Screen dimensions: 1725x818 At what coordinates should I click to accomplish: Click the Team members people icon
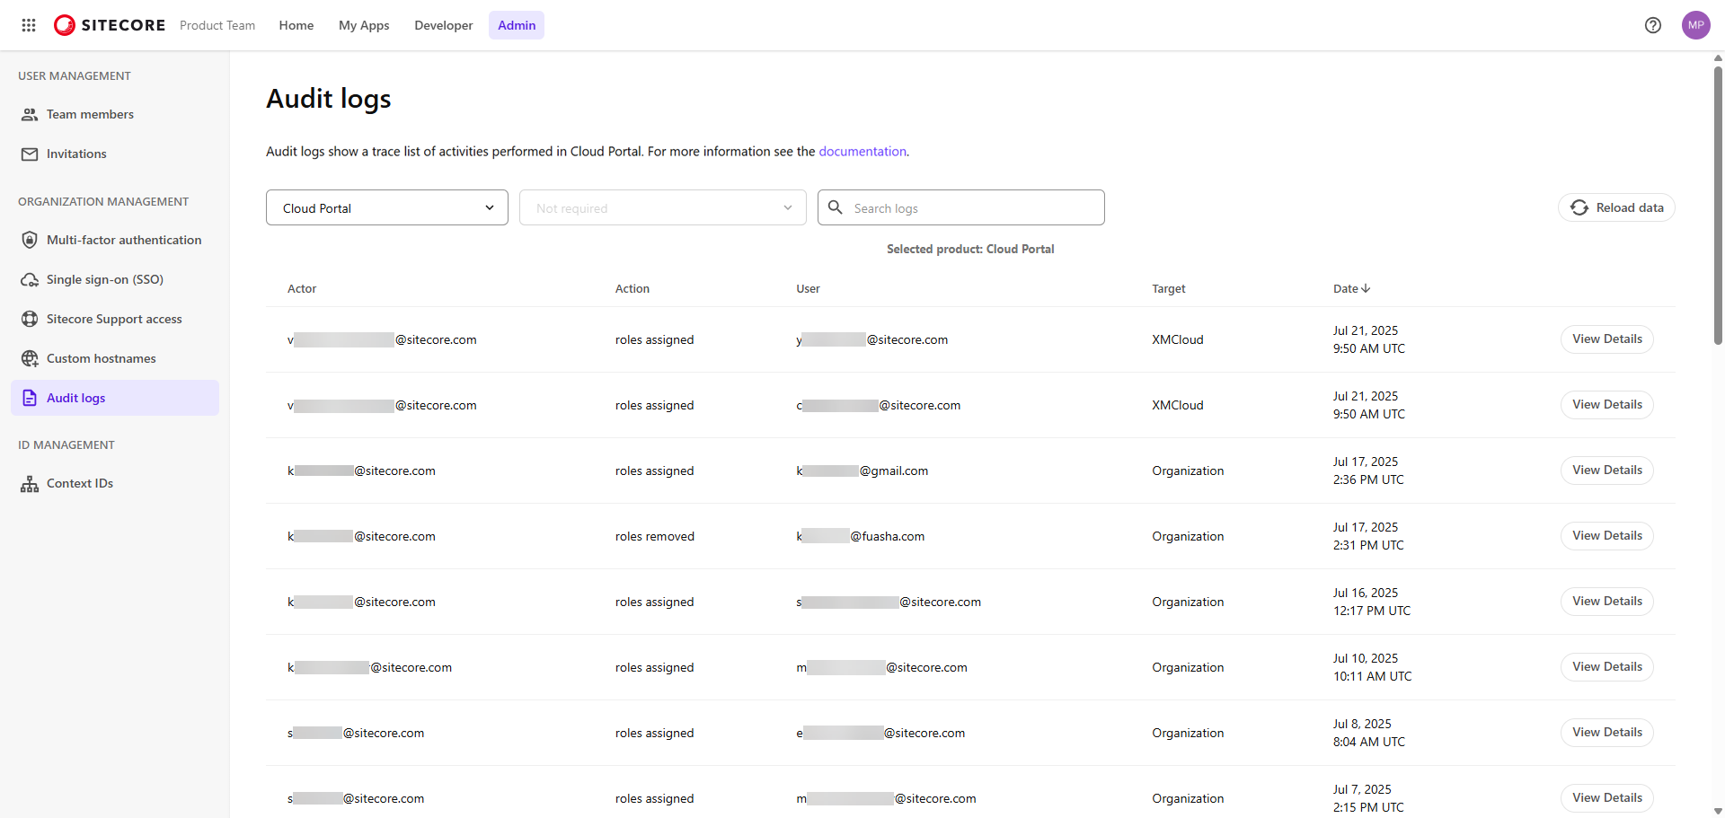pyautogui.click(x=30, y=114)
